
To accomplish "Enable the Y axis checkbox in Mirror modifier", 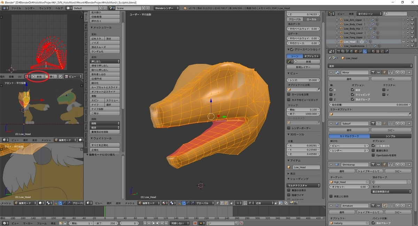I will click(x=330, y=95).
